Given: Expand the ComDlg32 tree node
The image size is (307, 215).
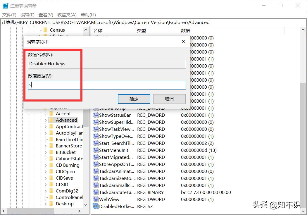Looking at the screenshot, I should (46, 191).
